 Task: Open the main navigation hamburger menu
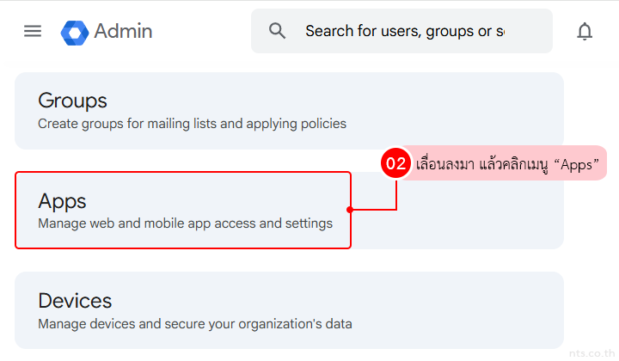33,31
